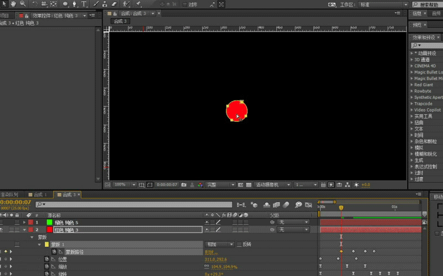Open the graph editor in the timeline
The image size is (443, 276).
[308, 204]
